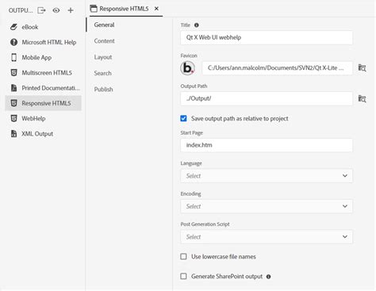Click the Favicon path field
376x291 pixels.
pos(277,68)
